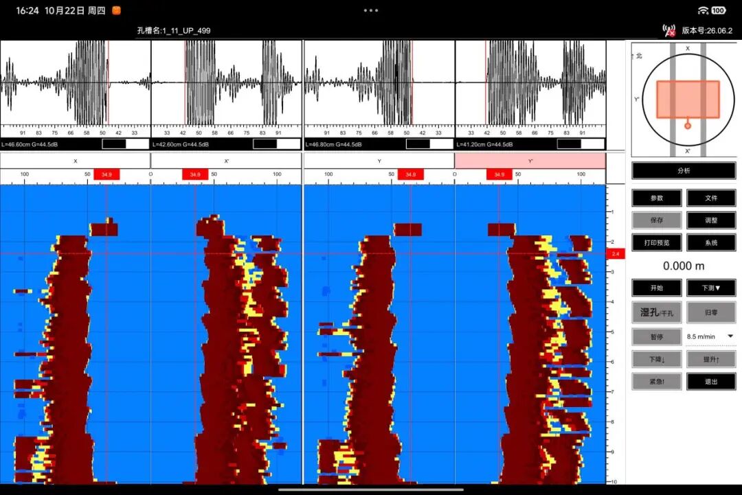
Task: Click the 下降 lower button
Action: click(657, 359)
